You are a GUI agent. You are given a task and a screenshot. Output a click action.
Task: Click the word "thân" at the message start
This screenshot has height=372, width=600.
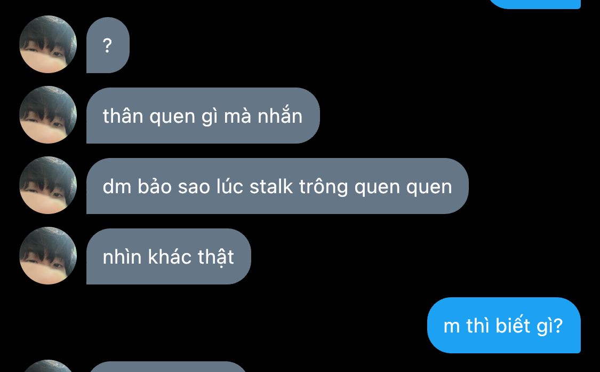[123, 116]
